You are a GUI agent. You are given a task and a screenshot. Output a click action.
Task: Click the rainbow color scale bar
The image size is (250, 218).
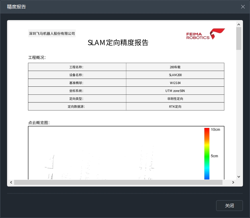pyautogui.click(x=207, y=153)
